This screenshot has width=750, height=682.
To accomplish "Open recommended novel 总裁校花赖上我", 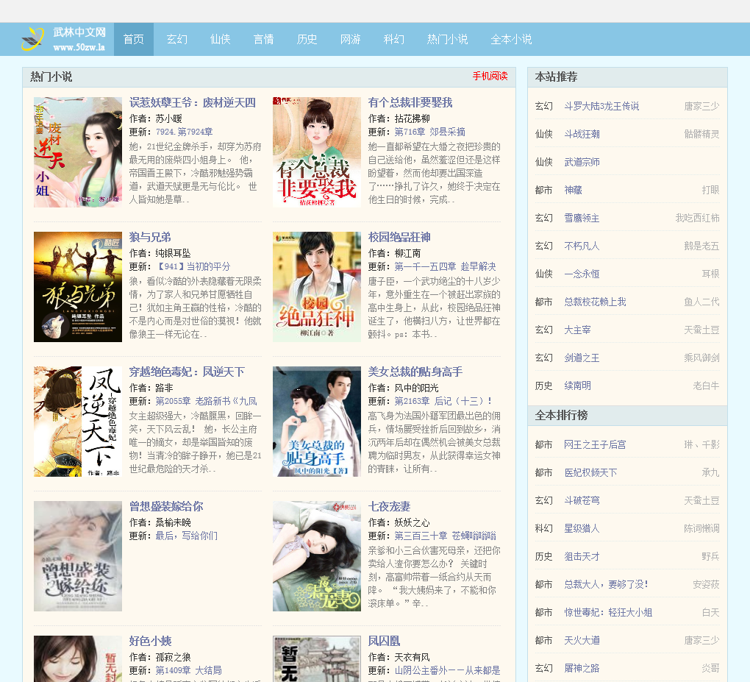I will tap(595, 302).
